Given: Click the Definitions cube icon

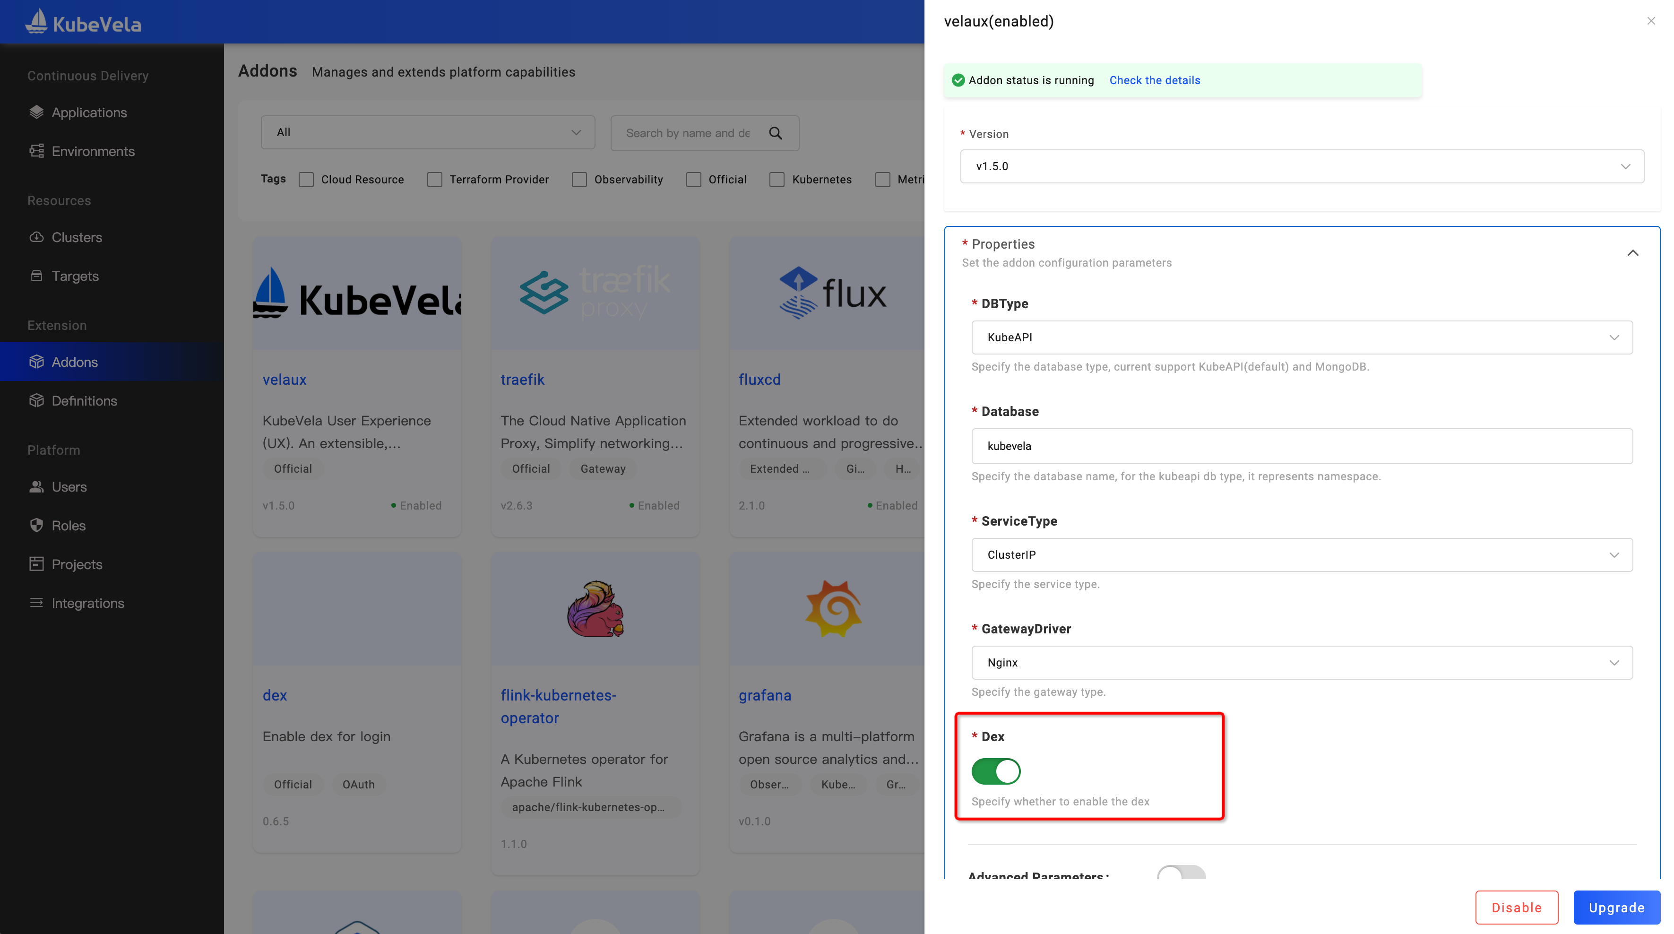Looking at the screenshot, I should [36, 401].
